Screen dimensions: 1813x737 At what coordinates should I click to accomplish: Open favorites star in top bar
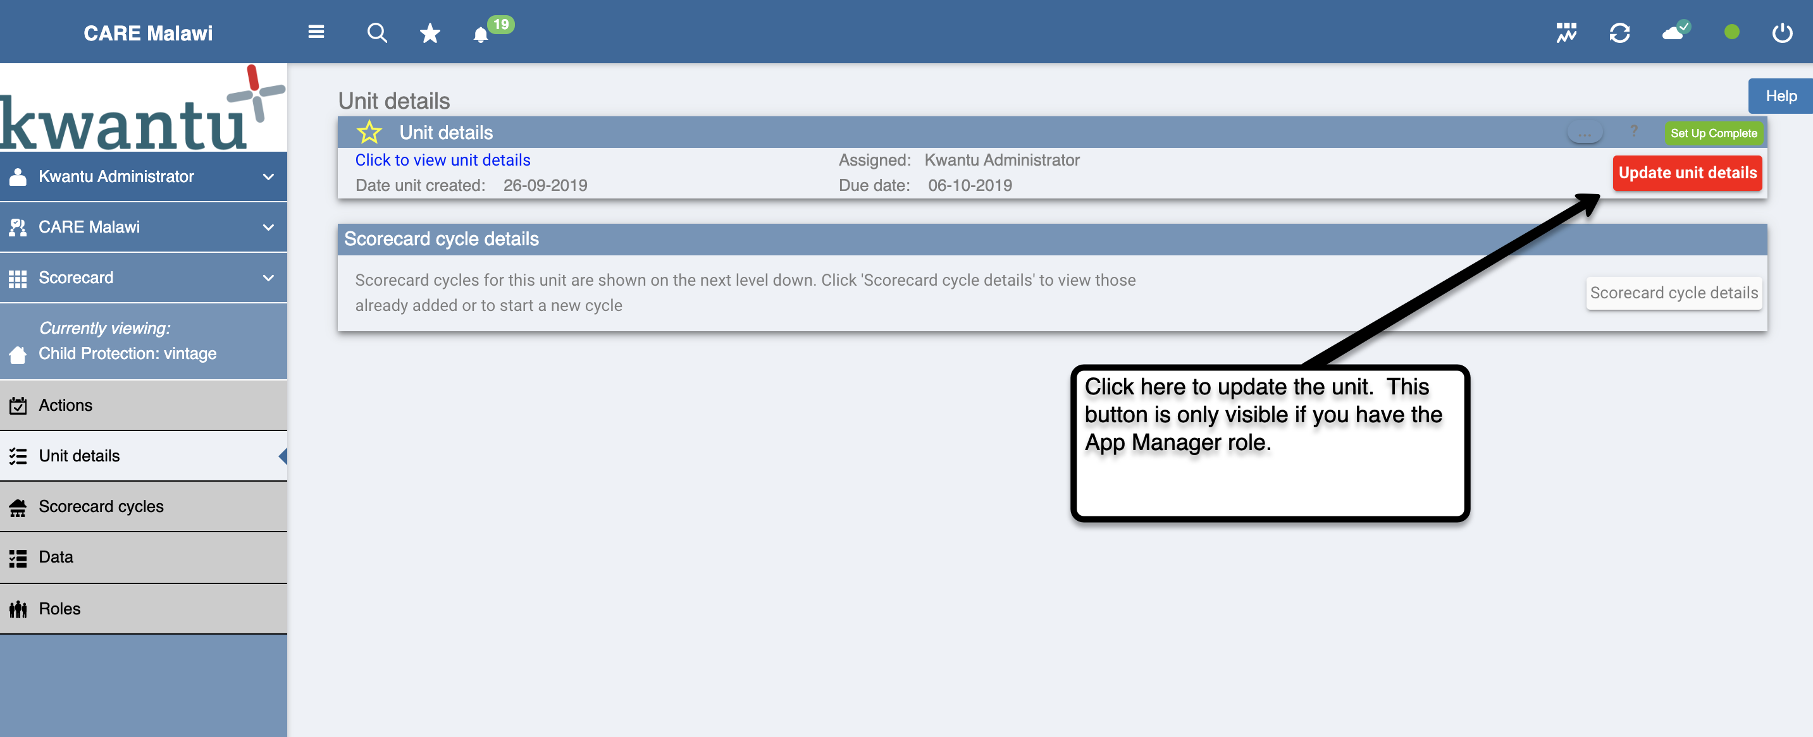tap(430, 33)
